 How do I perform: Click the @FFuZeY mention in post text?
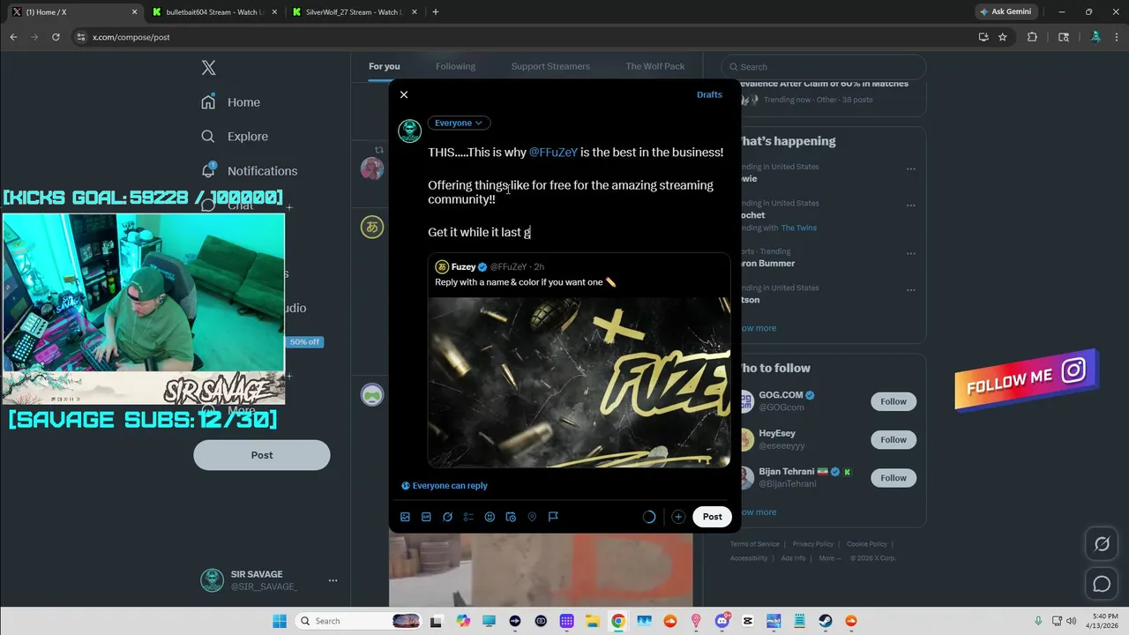click(x=553, y=153)
